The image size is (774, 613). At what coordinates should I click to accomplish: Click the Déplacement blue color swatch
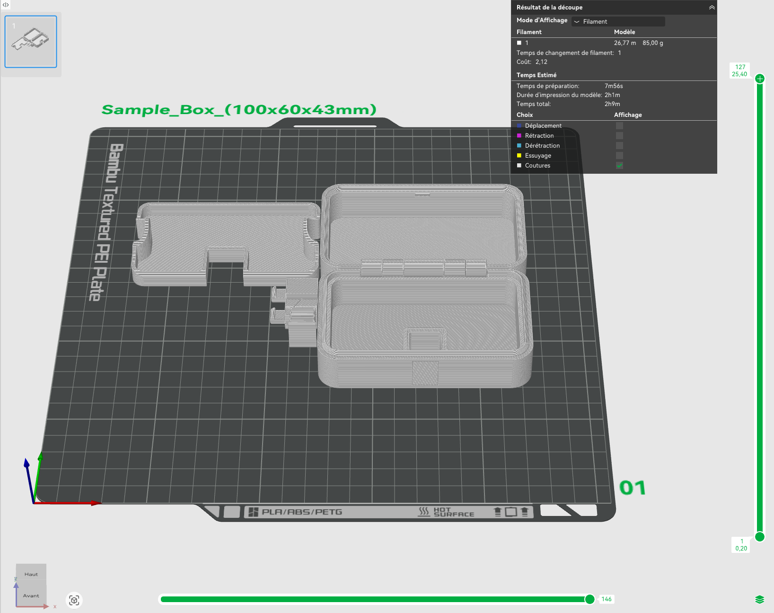tap(519, 126)
